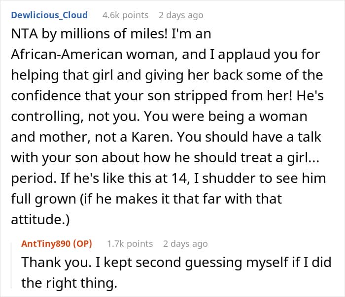The width and height of the screenshot is (345, 297).
Task: Click the top comment's "2 days ago" timestamp
Action: pyautogui.click(x=180, y=15)
